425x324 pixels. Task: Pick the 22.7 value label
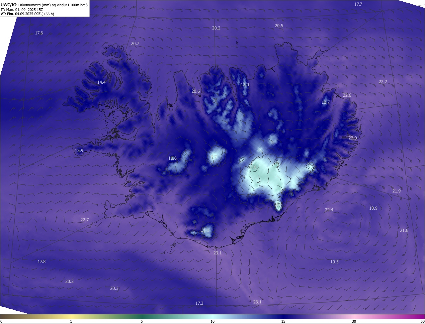coord(85,220)
